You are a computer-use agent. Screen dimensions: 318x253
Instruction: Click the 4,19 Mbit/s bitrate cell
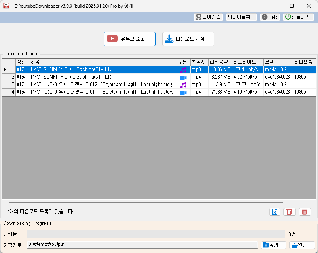248,92
